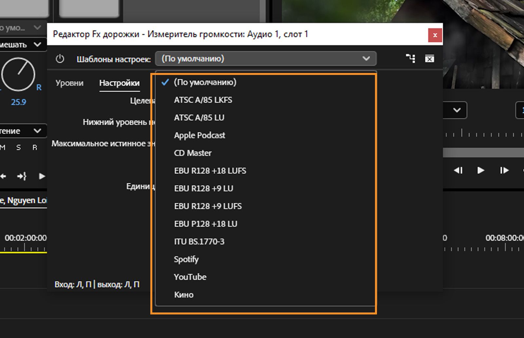The width and height of the screenshot is (524, 338).
Task: Switch to the Уровни tab
Action: (x=69, y=83)
